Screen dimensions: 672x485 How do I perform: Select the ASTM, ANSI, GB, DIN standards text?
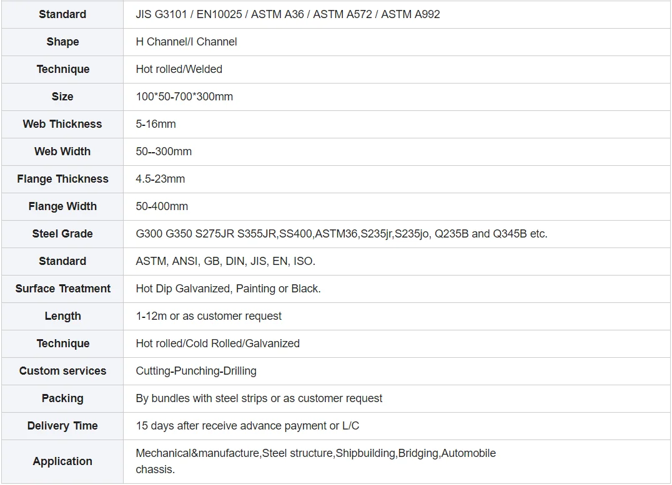point(225,261)
